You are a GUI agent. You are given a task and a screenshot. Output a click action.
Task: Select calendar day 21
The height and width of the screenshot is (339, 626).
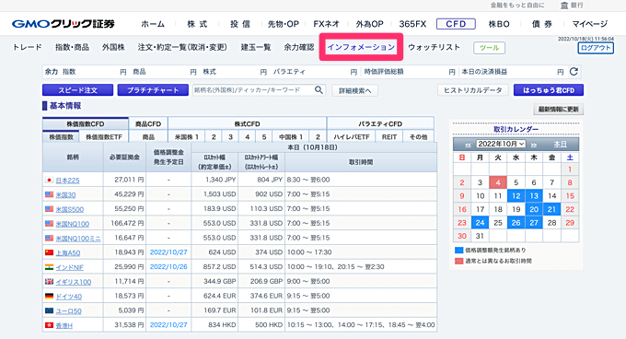pyautogui.click(x=551, y=209)
